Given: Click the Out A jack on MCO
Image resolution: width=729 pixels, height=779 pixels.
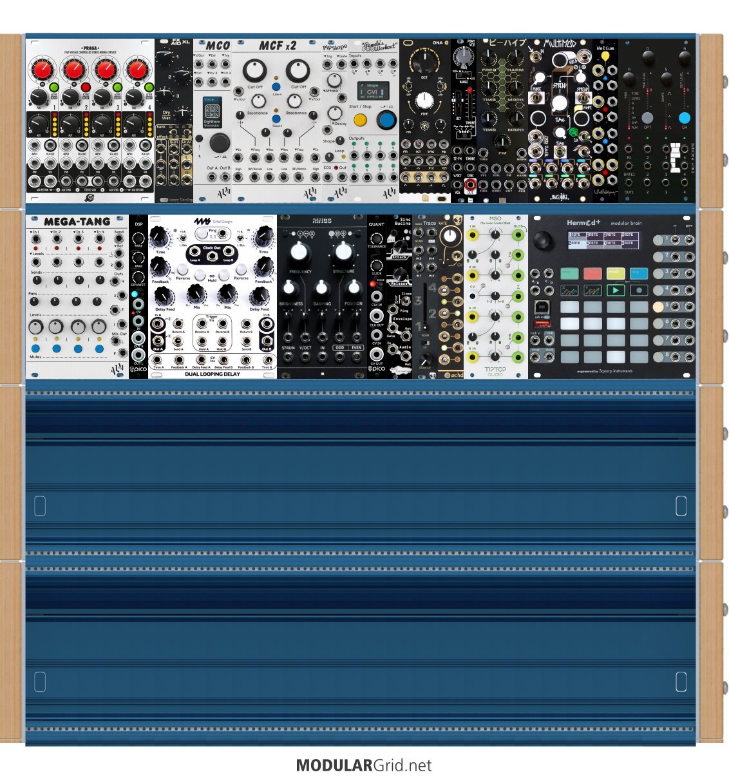Looking at the screenshot, I should 212,177.
